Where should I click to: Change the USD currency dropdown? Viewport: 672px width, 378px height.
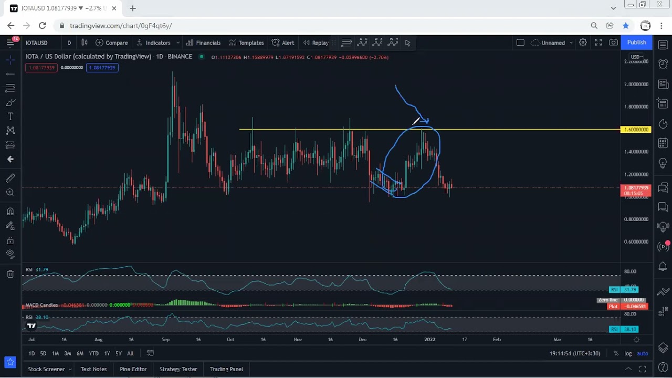click(636, 57)
